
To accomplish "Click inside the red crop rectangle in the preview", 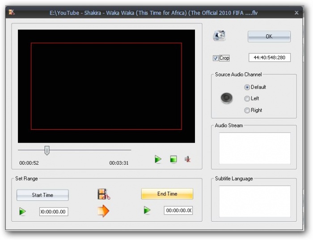I will click(106, 86).
